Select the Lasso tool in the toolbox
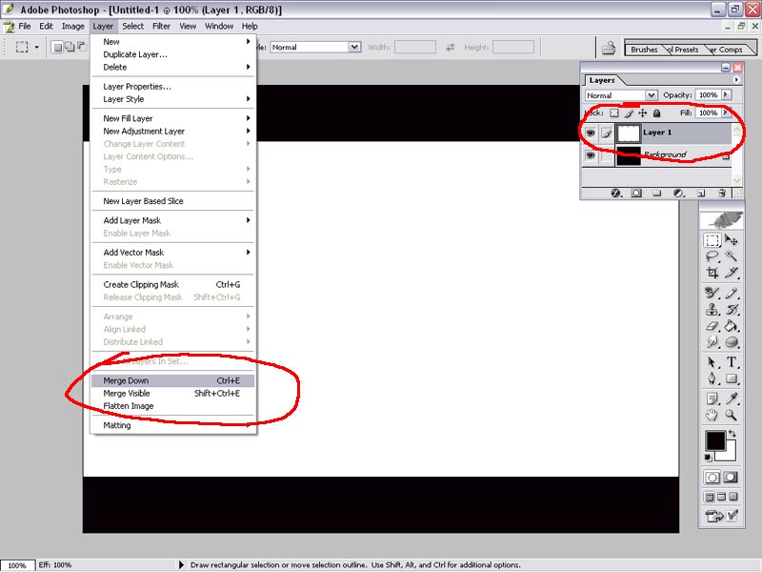Viewport: 762px width, 572px height. click(712, 256)
